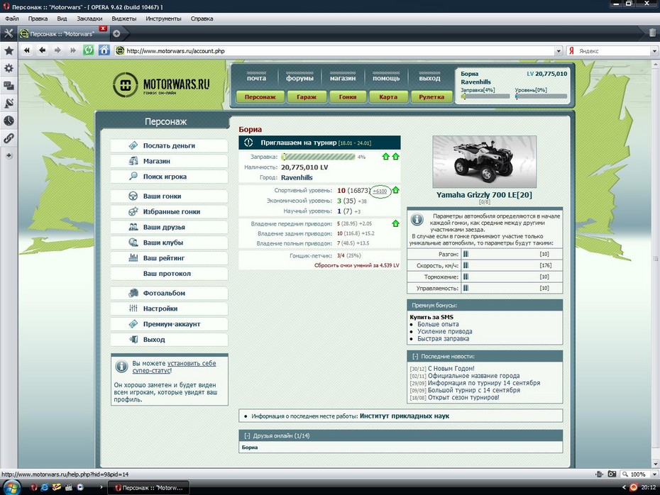
Task: Click the header Уровень[0%] progress bar
Action: click(541, 96)
